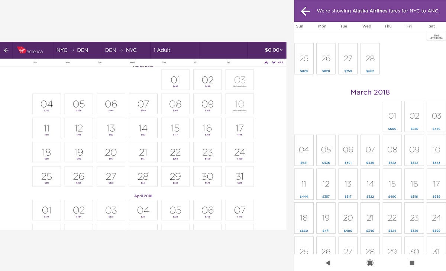The height and width of the screenshot is (271, 446).
Task: Choose March 05 for $266 on Virgin America
Action: point(79,104)
